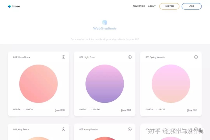Click hex code #ffd1ff
The height and width of the screenshot is (140, 210).
162,109
